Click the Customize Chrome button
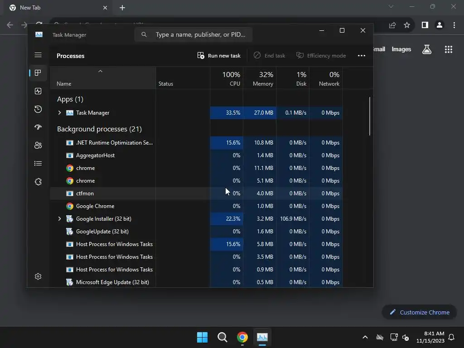The width and height of the screenshot is (464, 348). pyautogui.click(x=419, y=312)
